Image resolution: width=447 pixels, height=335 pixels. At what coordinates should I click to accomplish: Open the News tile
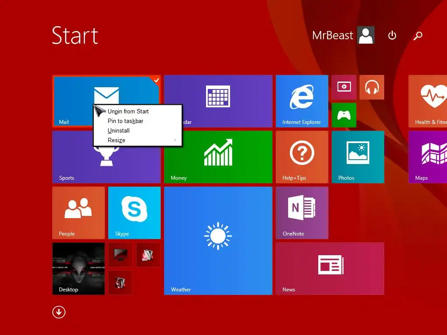tap(330, 269)
